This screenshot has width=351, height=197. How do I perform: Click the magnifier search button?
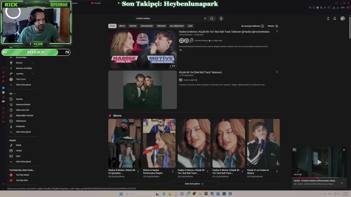coord(212,18)
